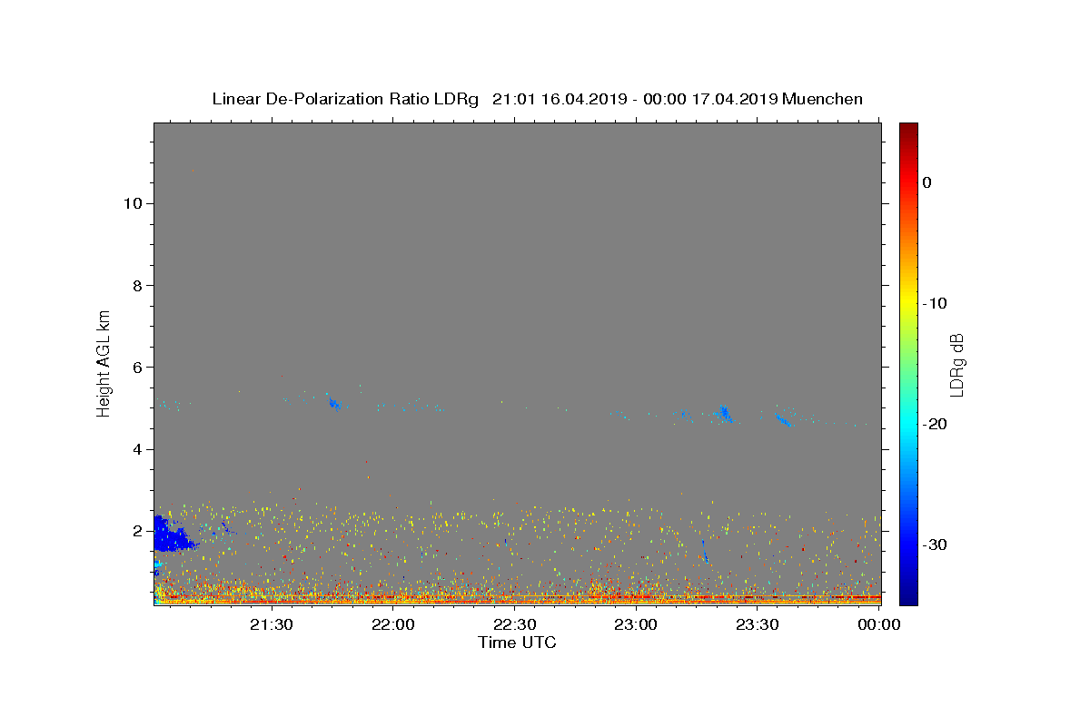The width and height of the screenshot is (1090, 726).
Task: Click the 23:30 time tick label
Action: click(757, 624)
